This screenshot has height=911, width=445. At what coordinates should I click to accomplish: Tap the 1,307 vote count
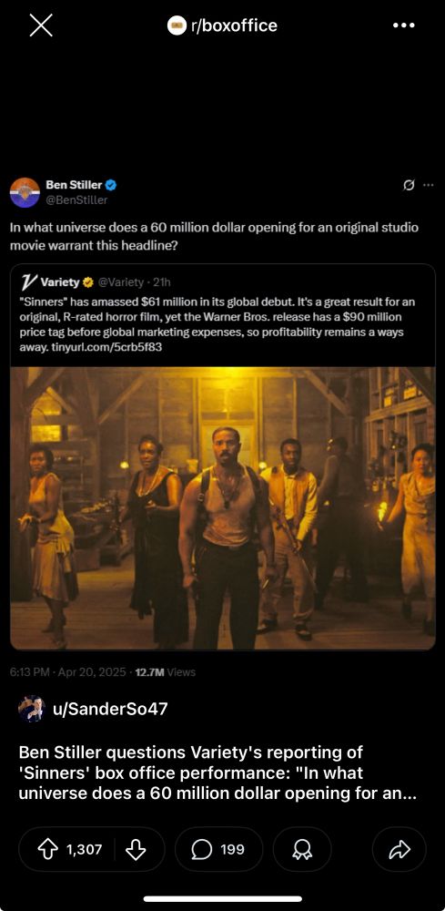click(84, 849)
